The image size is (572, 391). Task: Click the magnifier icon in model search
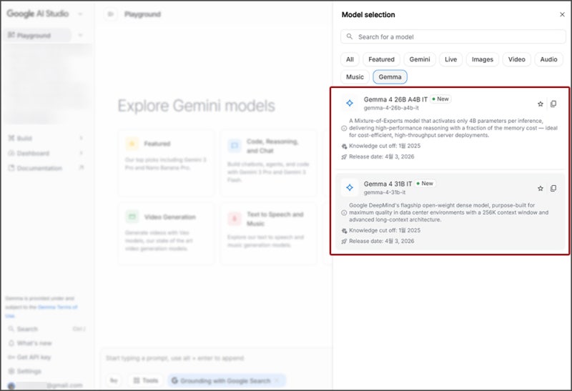[350, 36]
